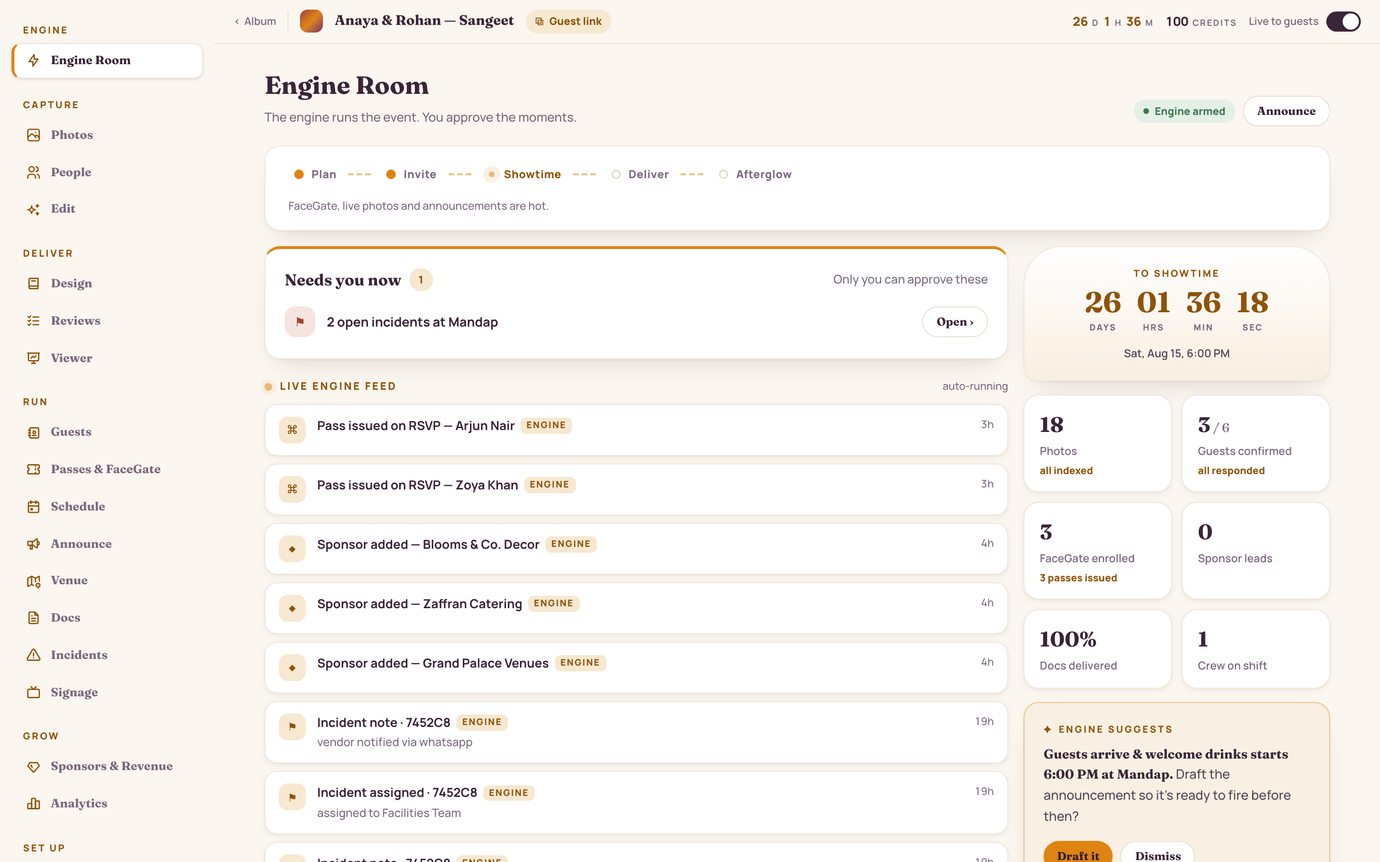Click the 100 credits counter
Screen dimensions: 1380x862
tap(1201, 22)
